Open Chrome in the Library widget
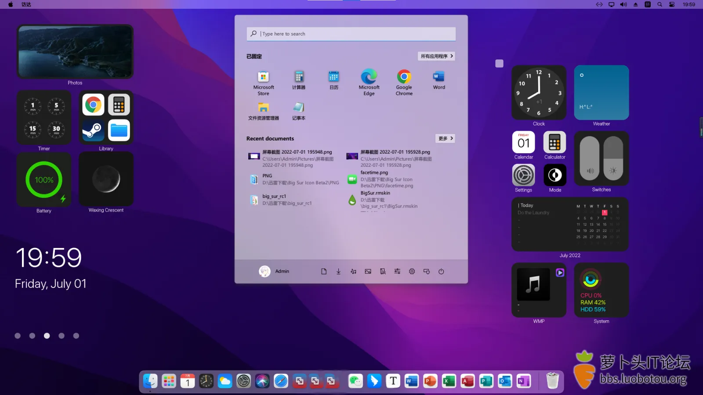This screenshot has width=703, height=395. 93,104
